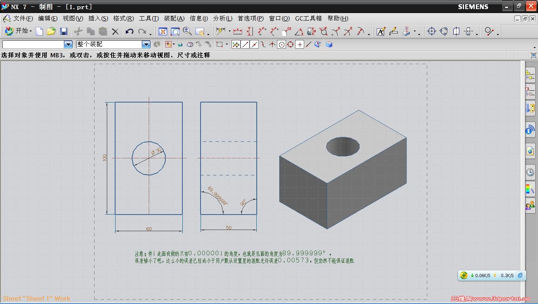Viewport: 538px width, 304px height.
Task: Open the 分析(L) menu
Action: pyautogui.click(x=223, y=18)
